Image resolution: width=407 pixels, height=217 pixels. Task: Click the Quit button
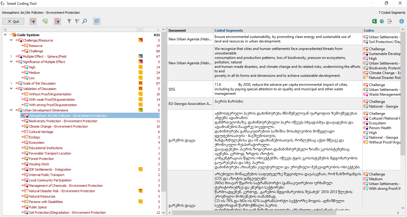[13, 21]
